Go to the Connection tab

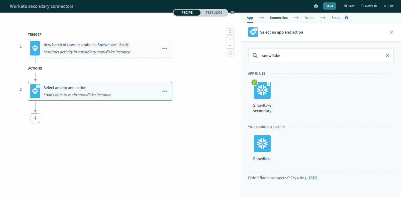[x=279, y=18]
